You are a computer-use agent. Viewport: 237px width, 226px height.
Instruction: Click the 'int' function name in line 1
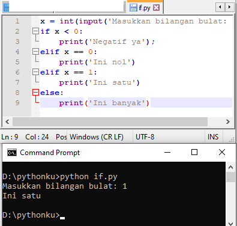pyautogui.click(x=67, y=21)
